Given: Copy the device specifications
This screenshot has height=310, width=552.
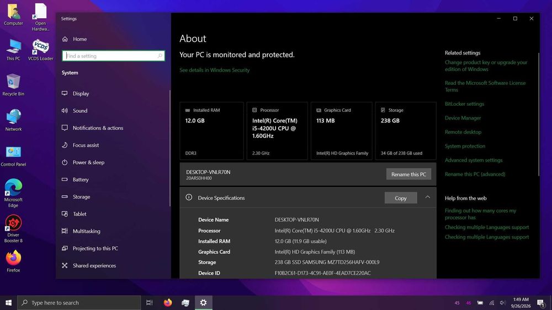Looking at the screenshot, I should click(x=401, y=198).
